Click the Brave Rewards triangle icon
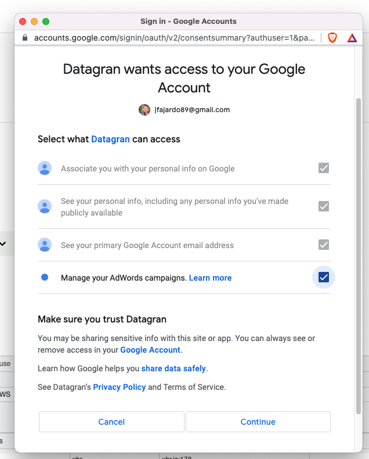369x459 pixels. [352, 38]
